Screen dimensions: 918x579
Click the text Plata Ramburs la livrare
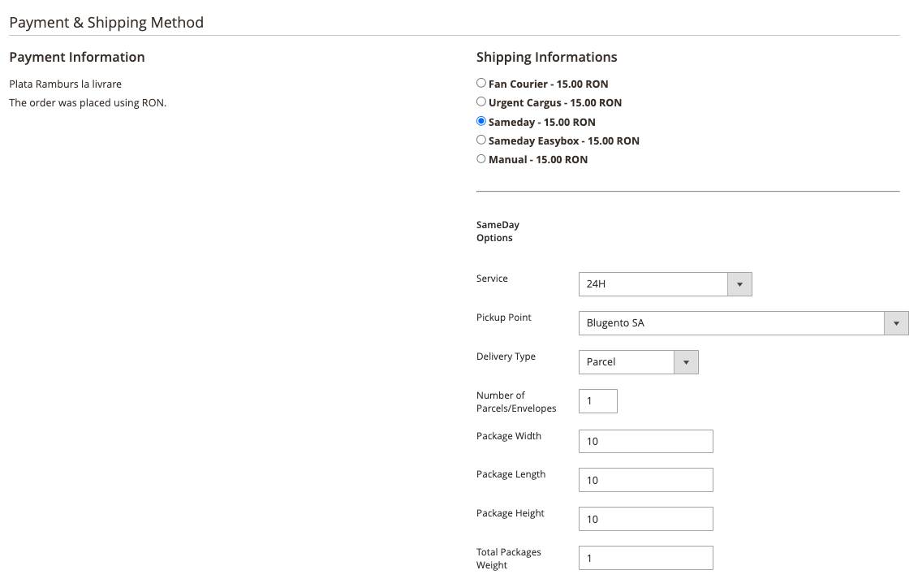click(66, 84)
